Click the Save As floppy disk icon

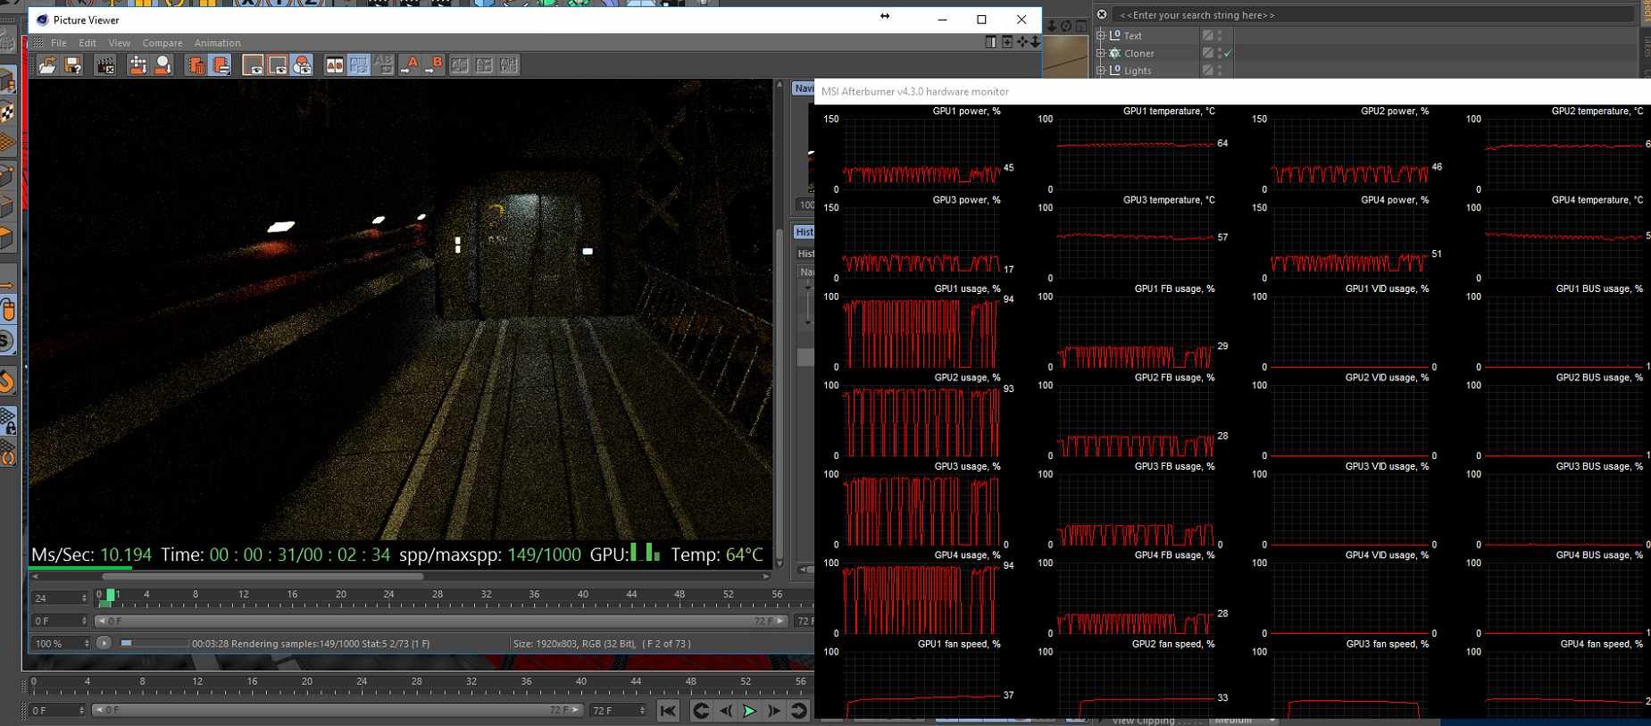pos(73,65)
